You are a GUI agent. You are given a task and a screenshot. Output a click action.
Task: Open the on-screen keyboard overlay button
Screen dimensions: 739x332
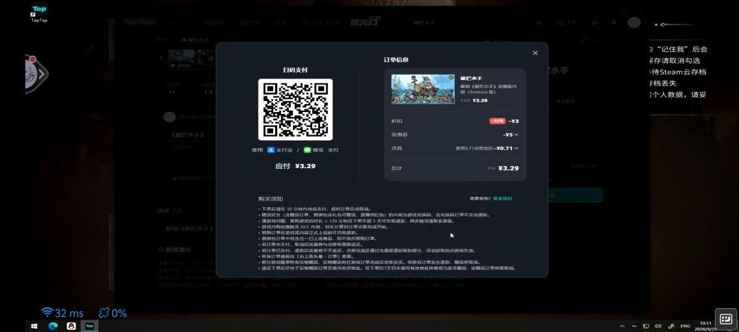click(x=726, y=320)
